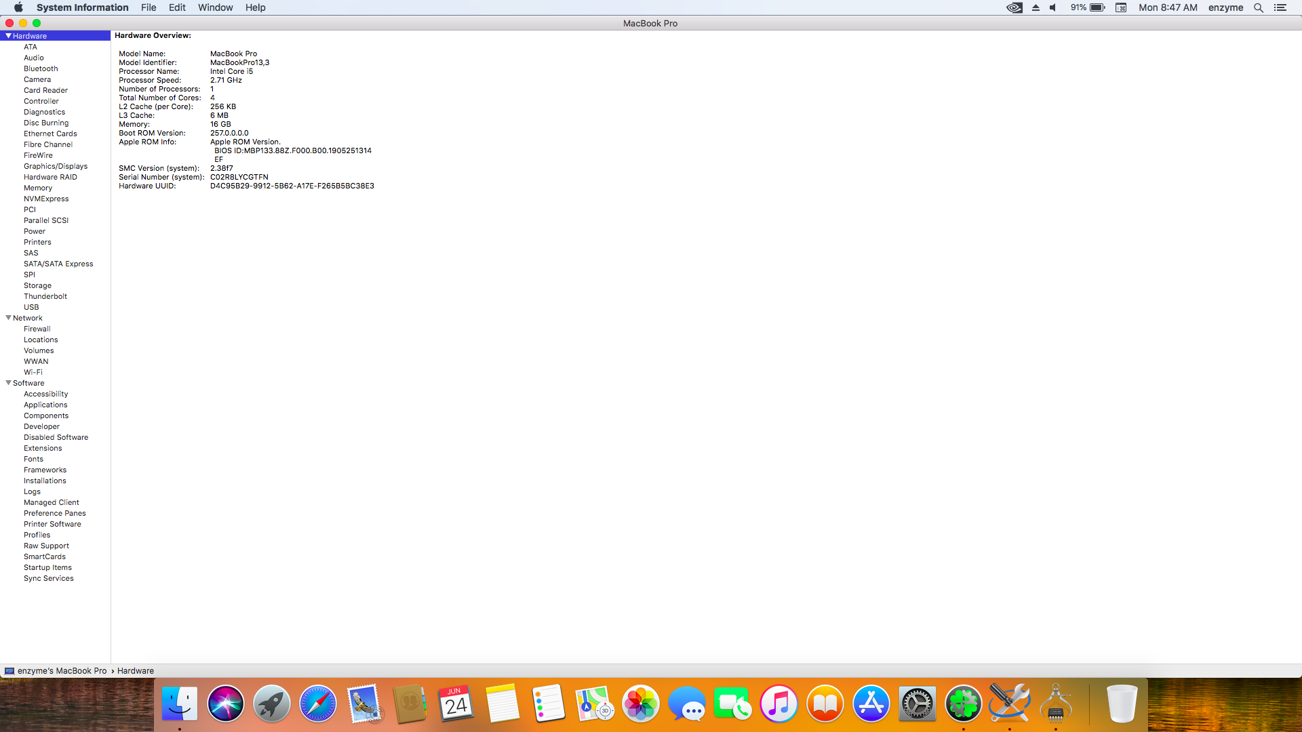Image resolution: width=1302 pixels, height=732 pixels.
Task: Open Safari from the dock
Action: tap(317, 704)
